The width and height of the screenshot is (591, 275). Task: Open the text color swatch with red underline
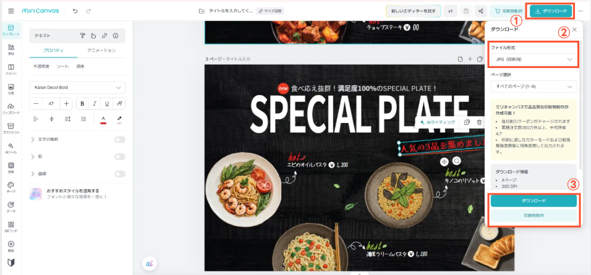pyautogui.click(x=103, y=119)
